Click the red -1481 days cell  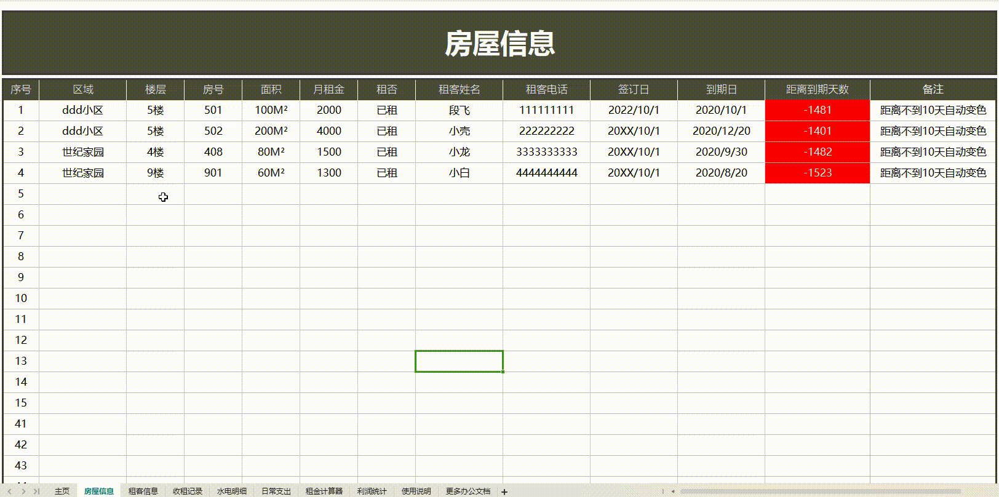click(818, 111)
